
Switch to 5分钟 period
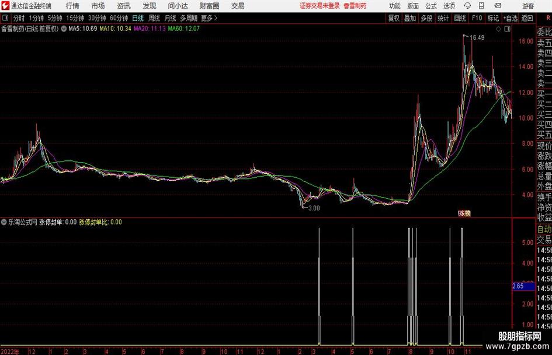(x=55, y=18)
